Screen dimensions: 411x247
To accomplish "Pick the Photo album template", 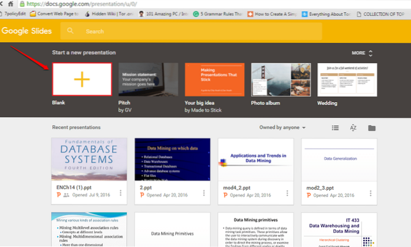I will pyautogui.click(x=281, y=79).
